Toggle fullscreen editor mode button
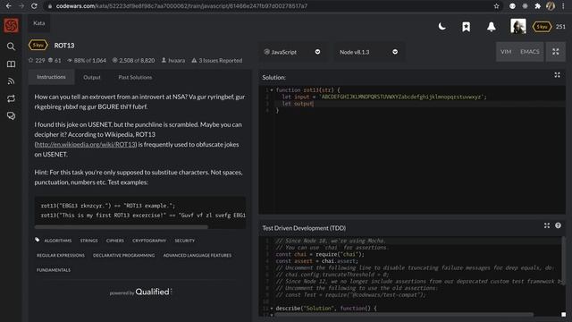572x322 pixels. 556,52
